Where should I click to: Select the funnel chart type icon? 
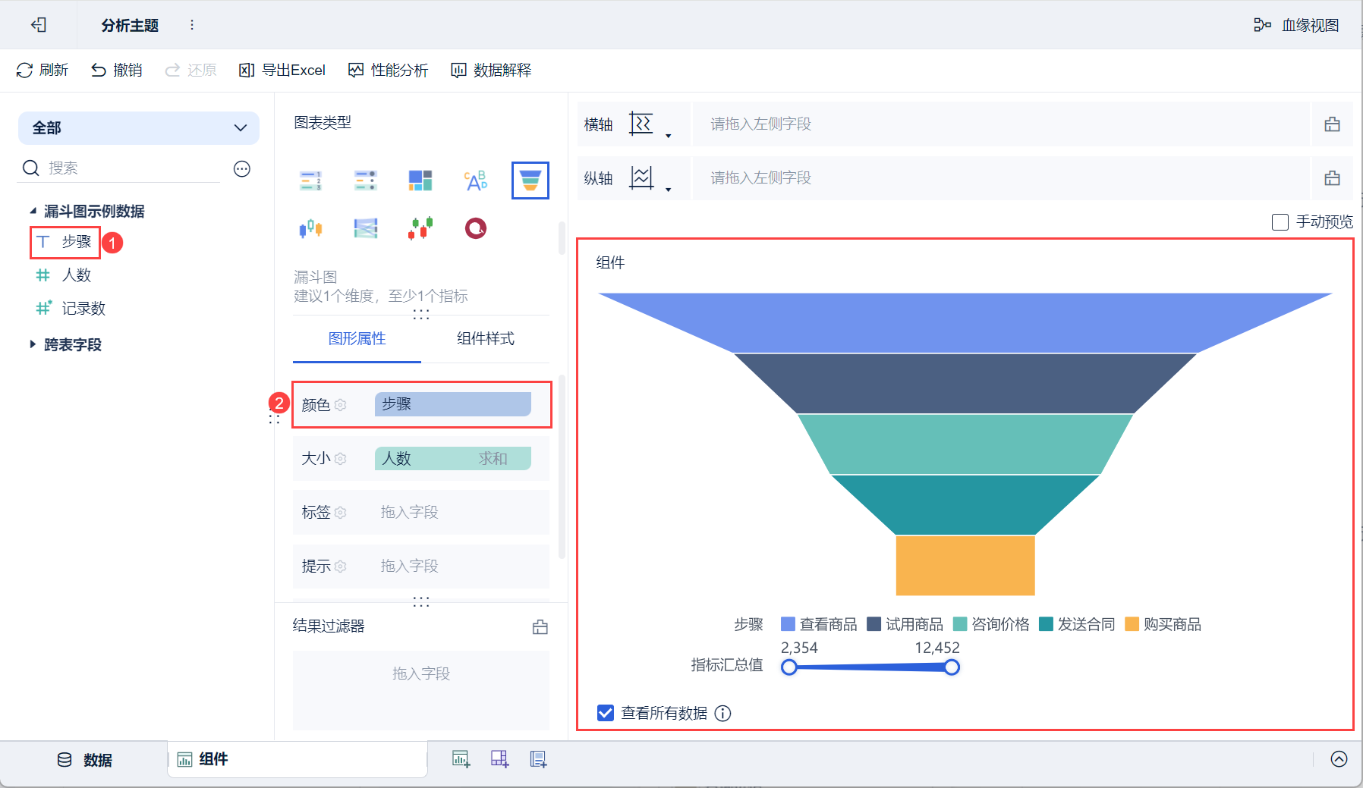tap(530, 181)
